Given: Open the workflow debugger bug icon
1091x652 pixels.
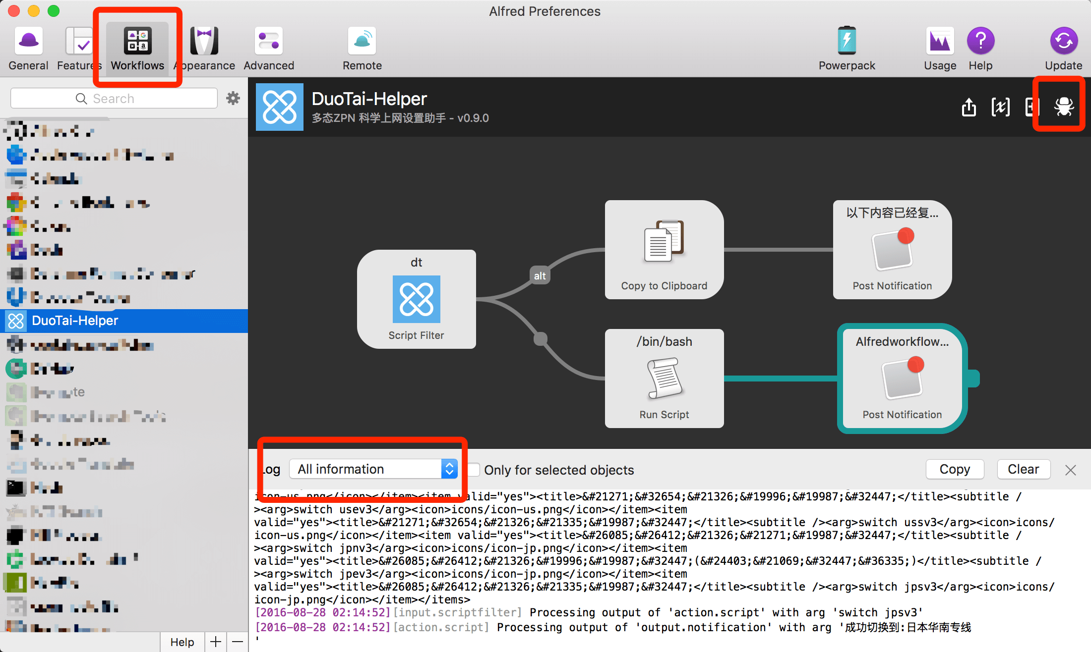Looking at the screenshot, I should tap(1064, 106).
